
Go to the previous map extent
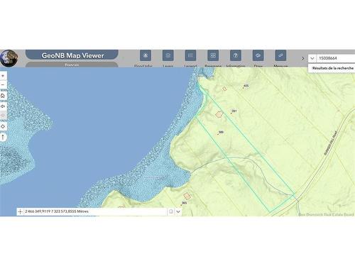(x=3, y=106)
